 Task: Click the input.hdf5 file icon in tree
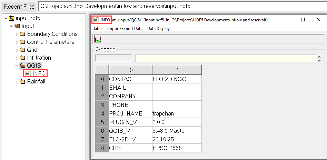coord(12,18)
